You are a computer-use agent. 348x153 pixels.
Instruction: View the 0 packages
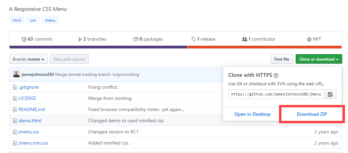148,39
